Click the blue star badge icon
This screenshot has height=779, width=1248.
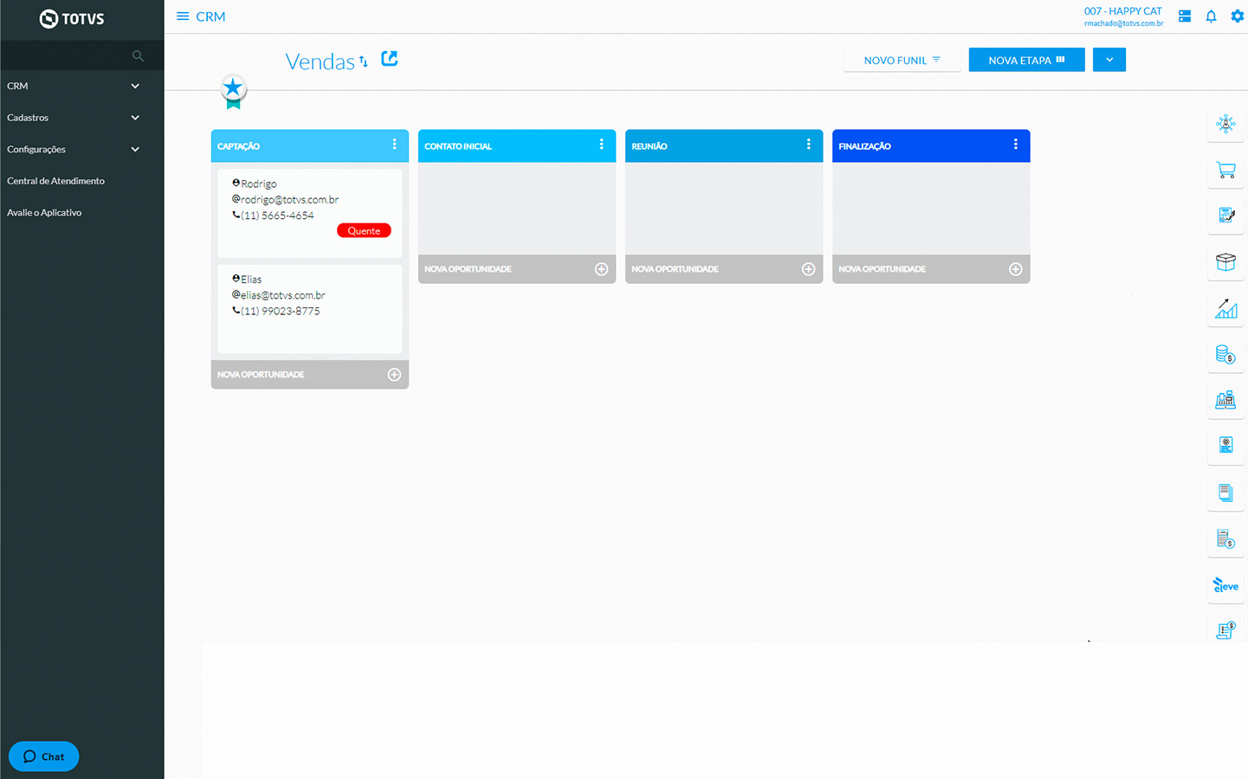tap(233, 89)
